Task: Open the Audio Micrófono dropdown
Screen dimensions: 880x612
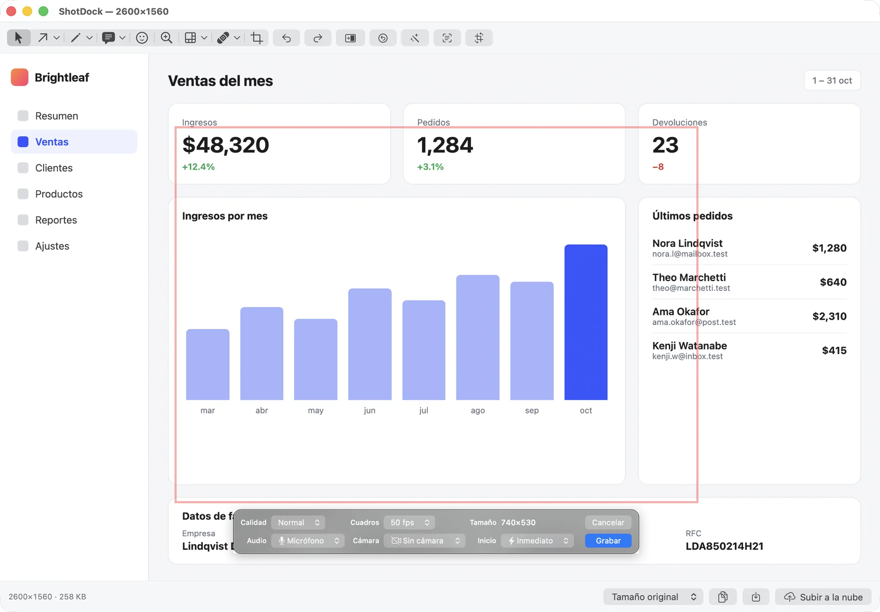Action: point(308,541)
